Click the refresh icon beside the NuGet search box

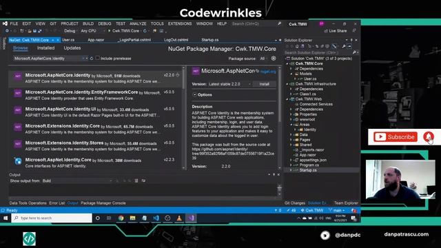92,59
